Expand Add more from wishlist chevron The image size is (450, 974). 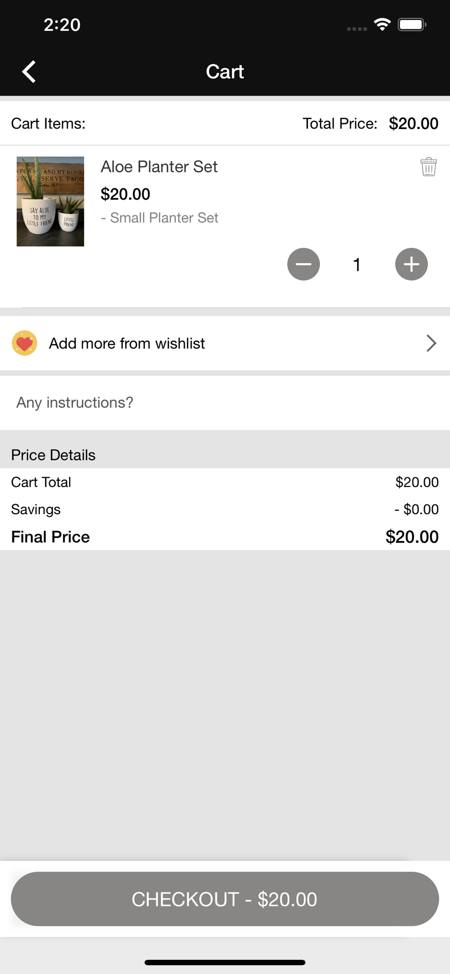[431, 343]
